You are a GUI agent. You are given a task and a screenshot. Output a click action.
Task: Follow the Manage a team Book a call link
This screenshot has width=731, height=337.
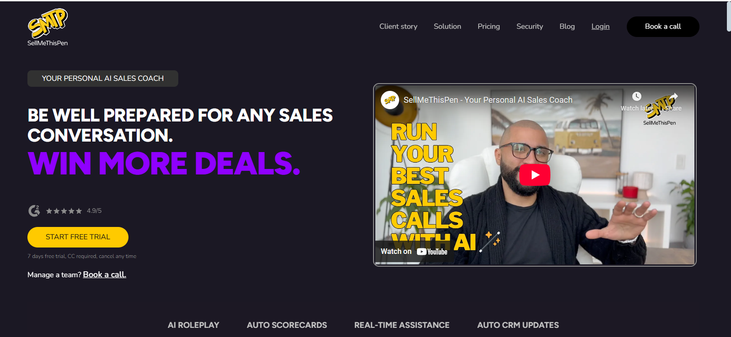(104, 274)
